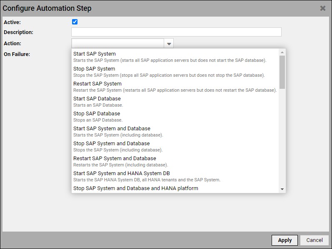This screenshot has width=332, height=249.
Task: Click the dropdown list scroll up arrow
Action: pos(282,52)
